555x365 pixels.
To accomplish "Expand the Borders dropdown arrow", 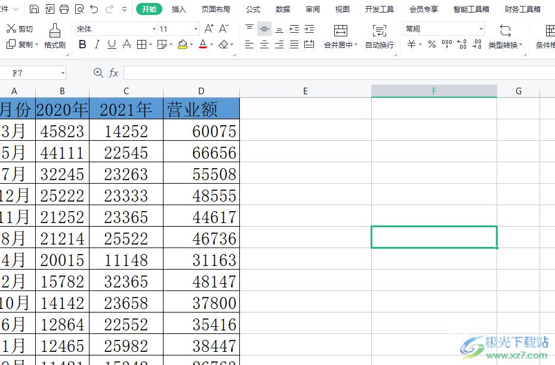I will pyautogui.click(x=150, y=45).
